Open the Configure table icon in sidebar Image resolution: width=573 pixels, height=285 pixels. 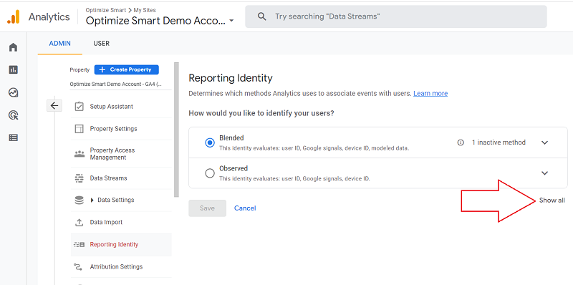click(x=13, y=137)
